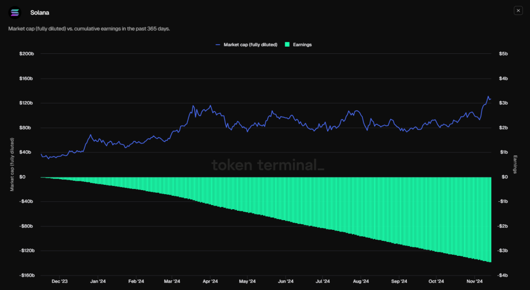The image size is (530, 290).
Task: Click the token terminal watermark
Action: [268, 165]
